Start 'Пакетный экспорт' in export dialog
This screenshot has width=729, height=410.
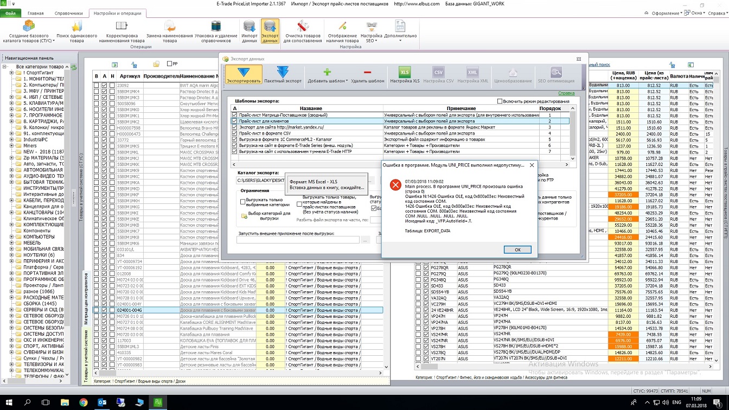click(283, 75)
